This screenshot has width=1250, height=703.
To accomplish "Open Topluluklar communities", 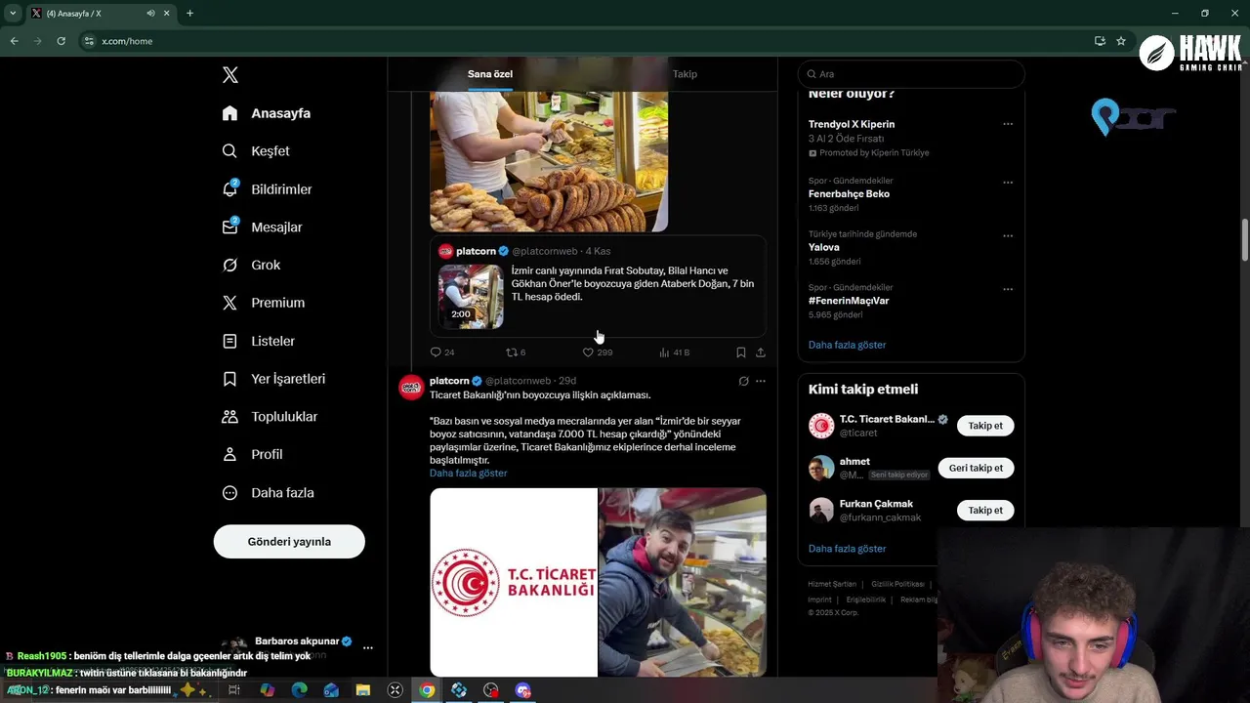I will [x=270, y=417].
